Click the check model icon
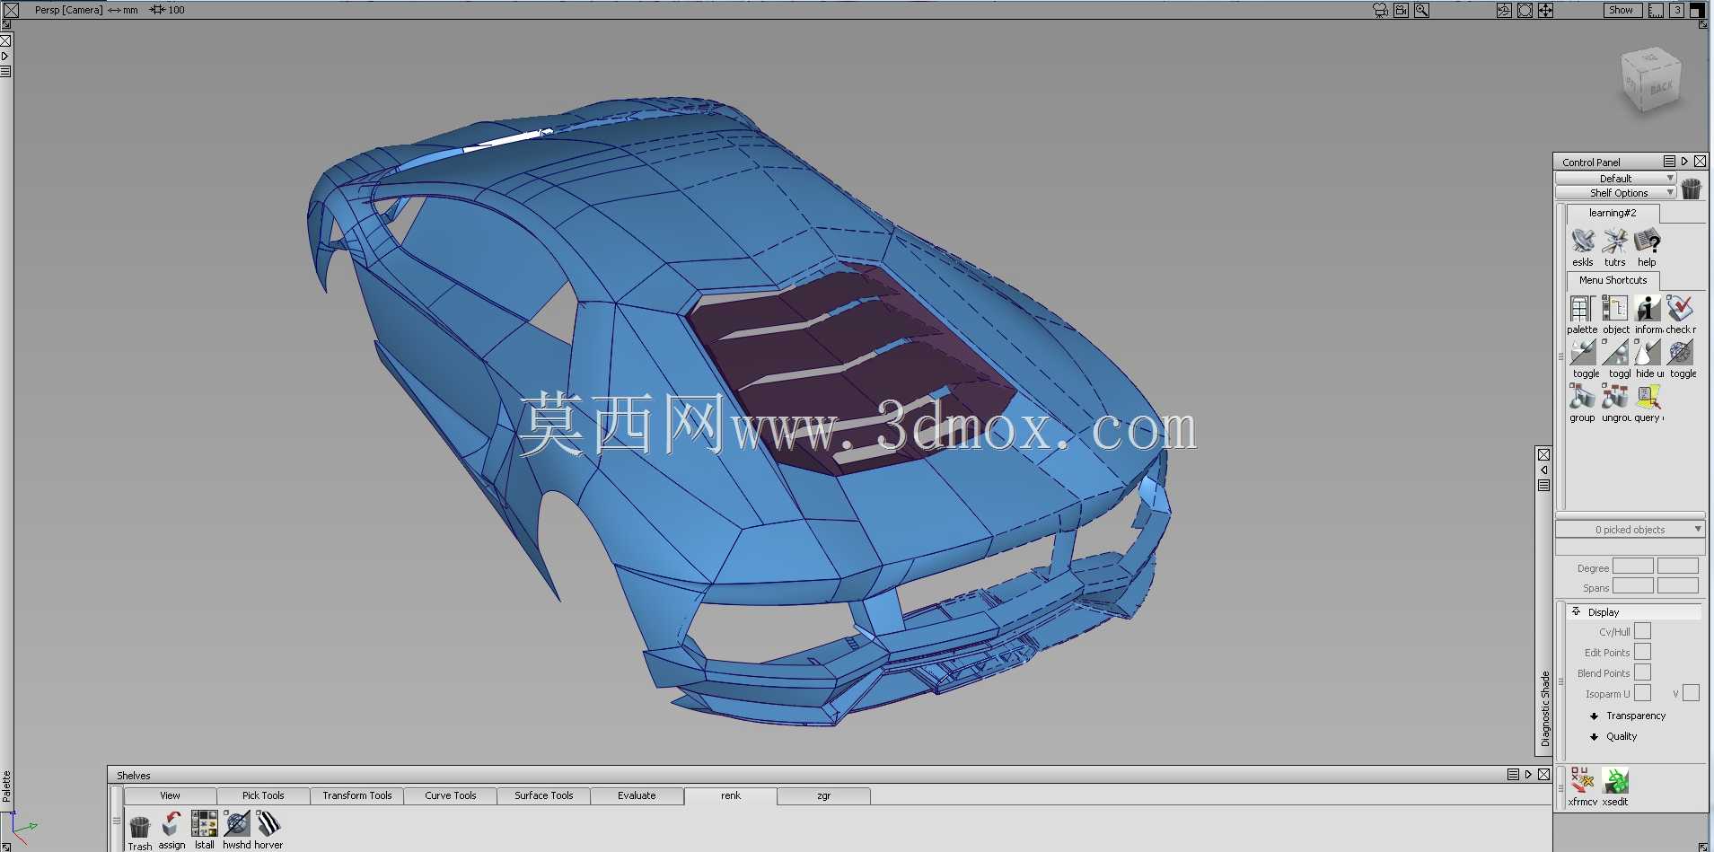 tap(1680, 308)
